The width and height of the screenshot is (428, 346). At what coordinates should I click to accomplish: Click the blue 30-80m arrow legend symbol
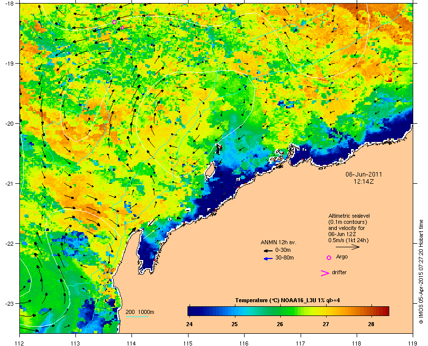[268, 258]
